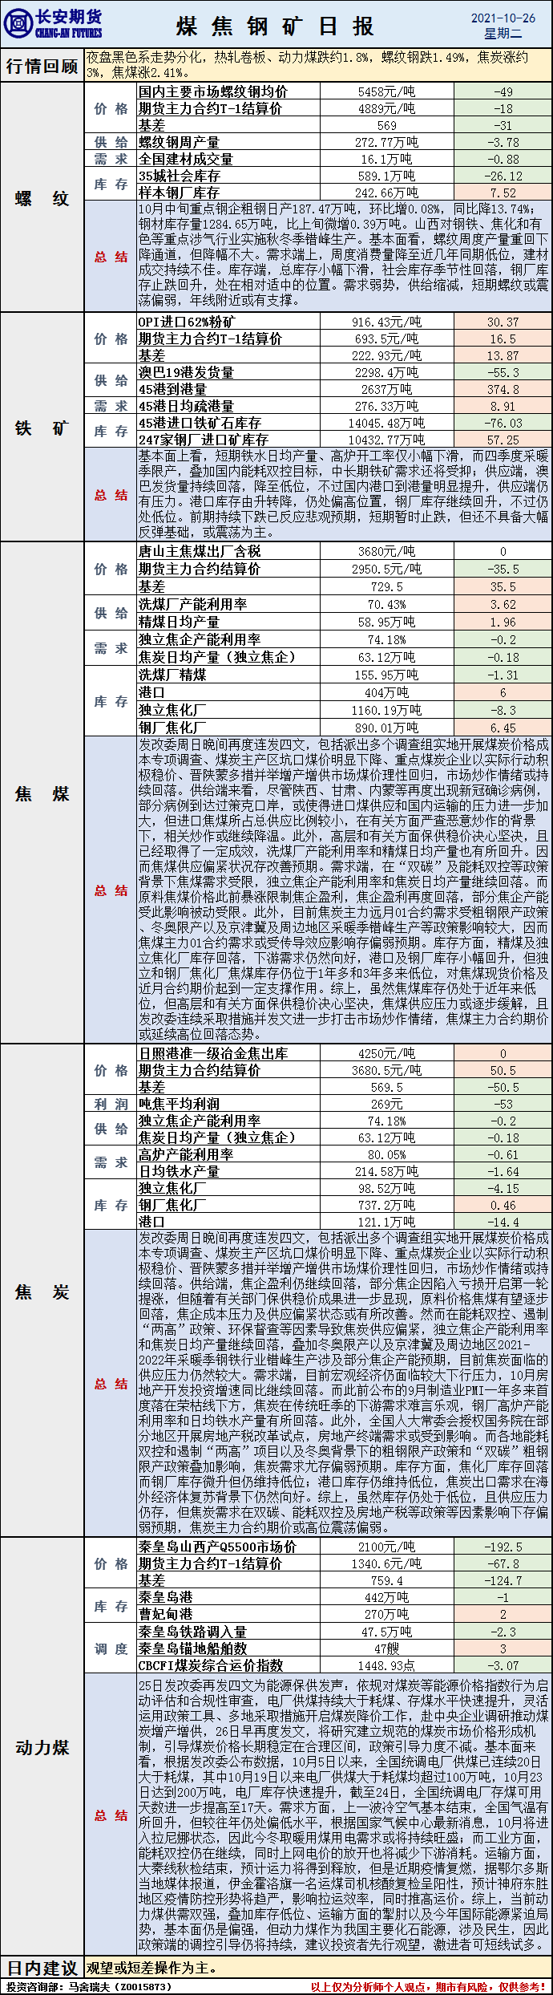Click the 374.8 change value for 45港到港量
This screenshot has height=1995, width=553.
coord(503,389)
